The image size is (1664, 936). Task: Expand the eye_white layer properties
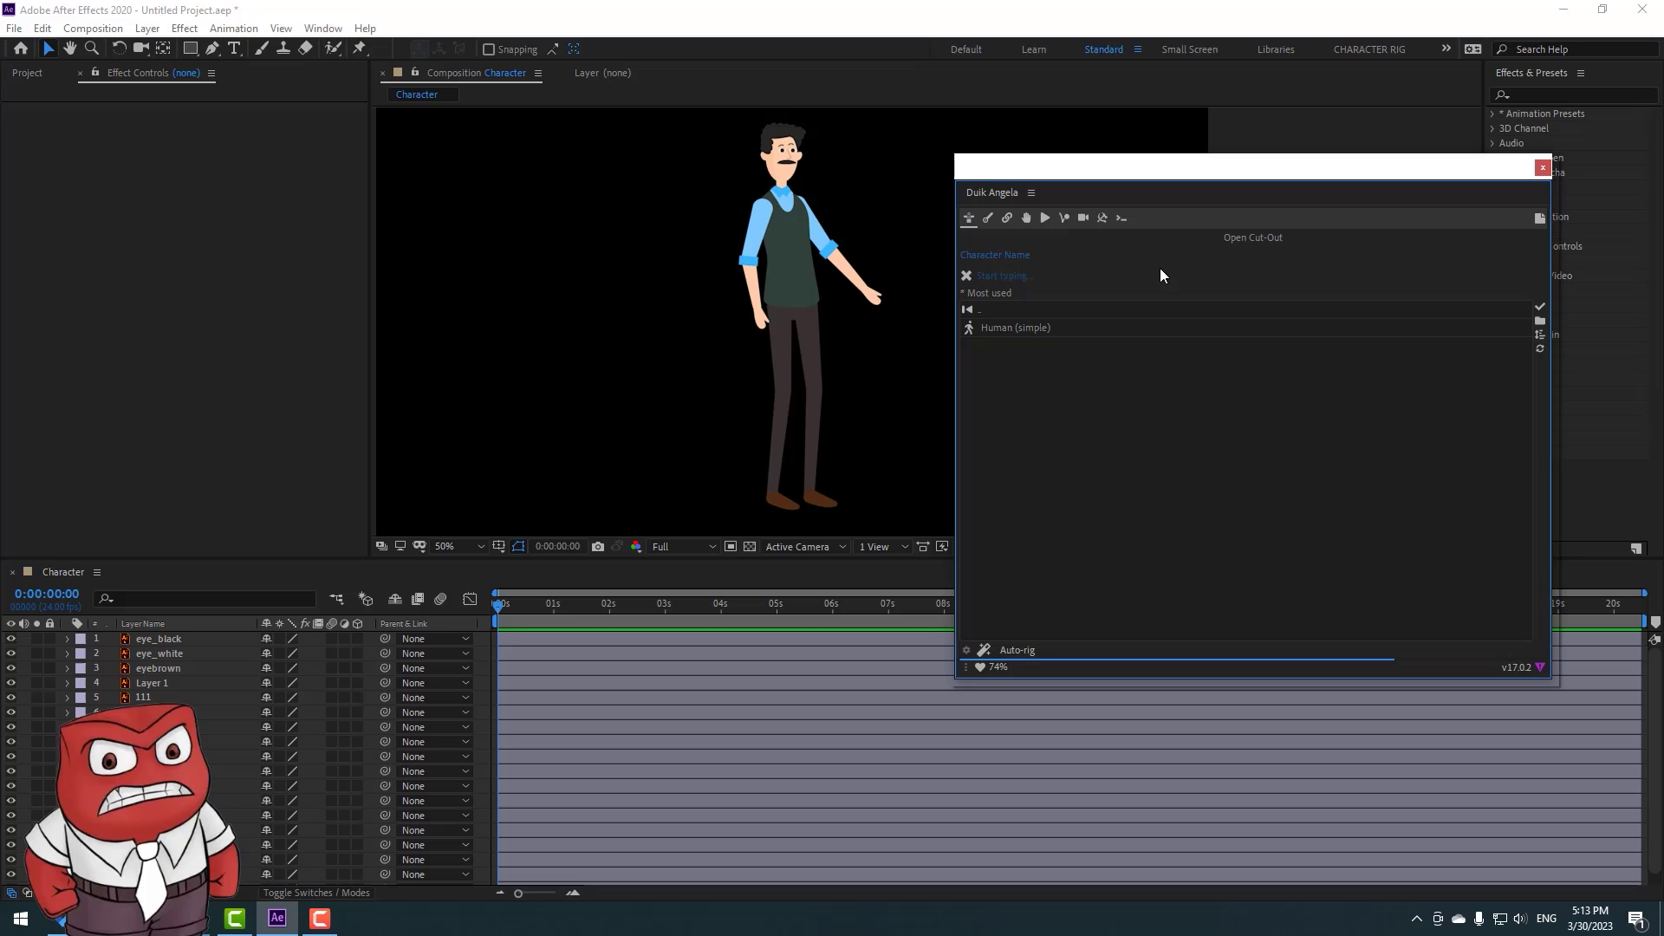pos(68,653)
